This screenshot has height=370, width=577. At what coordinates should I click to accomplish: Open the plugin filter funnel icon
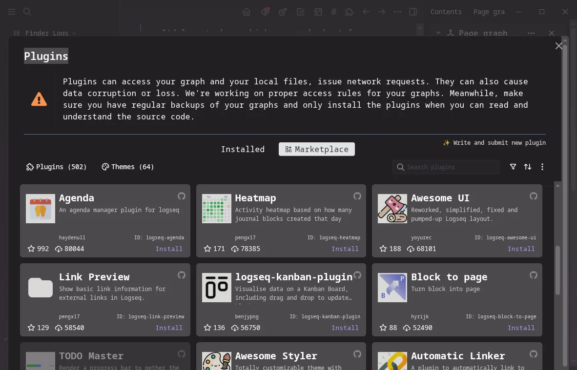point(513,167)
